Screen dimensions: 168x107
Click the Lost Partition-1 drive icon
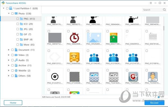[11, 8]
